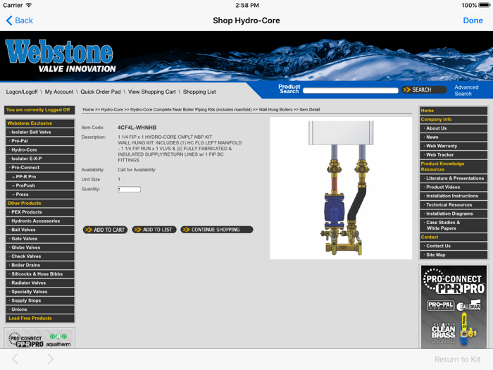The height and width of the screenshot is (370, 493).
Task: Select Isolator E-X-P in sidebar
Action: 40,159
